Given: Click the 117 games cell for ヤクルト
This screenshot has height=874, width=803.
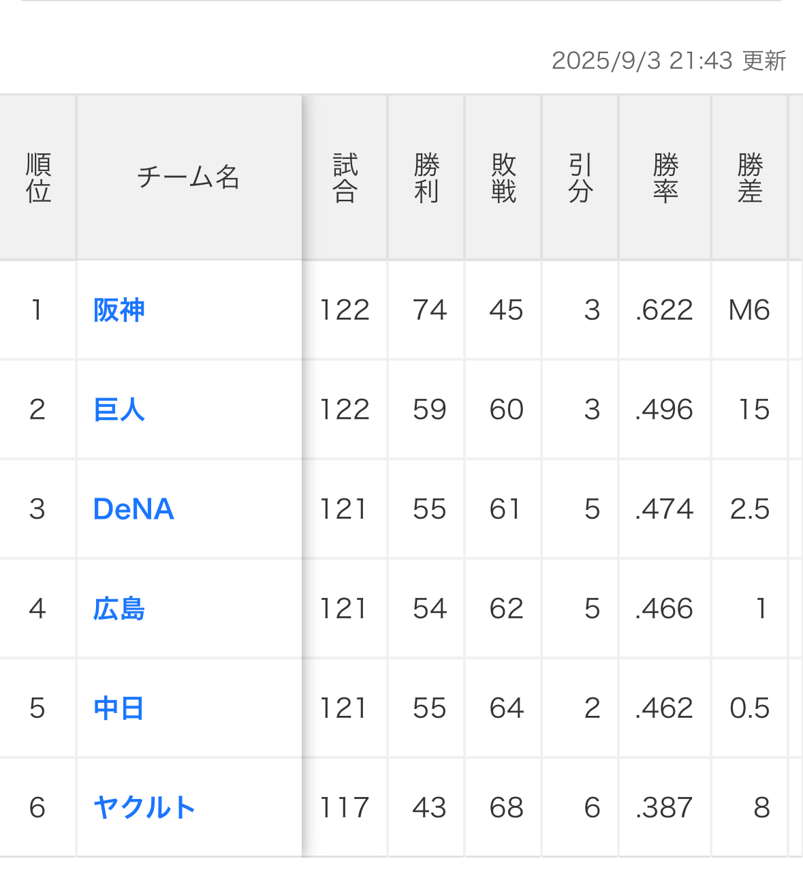Looking at the screenshot, I should (x=345, y=808).
